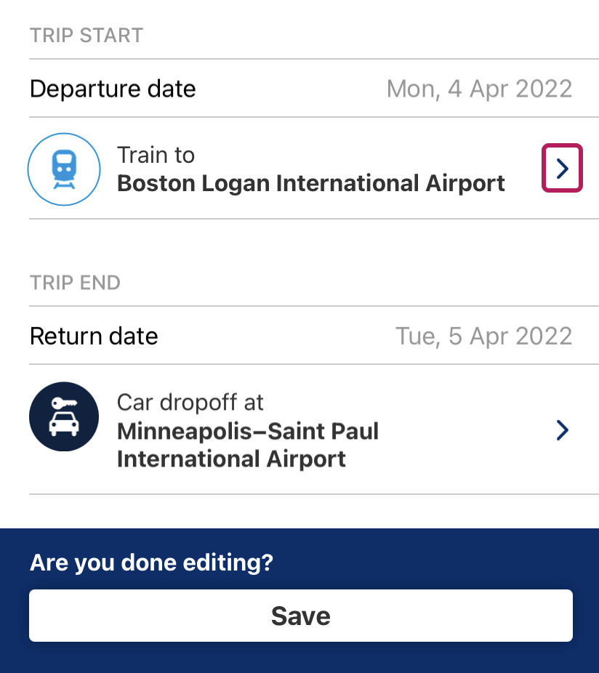Open Minneapolis–Saint Paul International Airport entry
This screenshot has height=673, width=599.
point(248,445)
